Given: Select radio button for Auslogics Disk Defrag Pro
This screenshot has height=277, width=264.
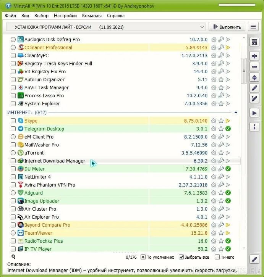Looking at the screenshot, I should pyautogui.click(x=13, y=39).
